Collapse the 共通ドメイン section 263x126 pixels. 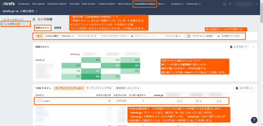tap(253, 47)
